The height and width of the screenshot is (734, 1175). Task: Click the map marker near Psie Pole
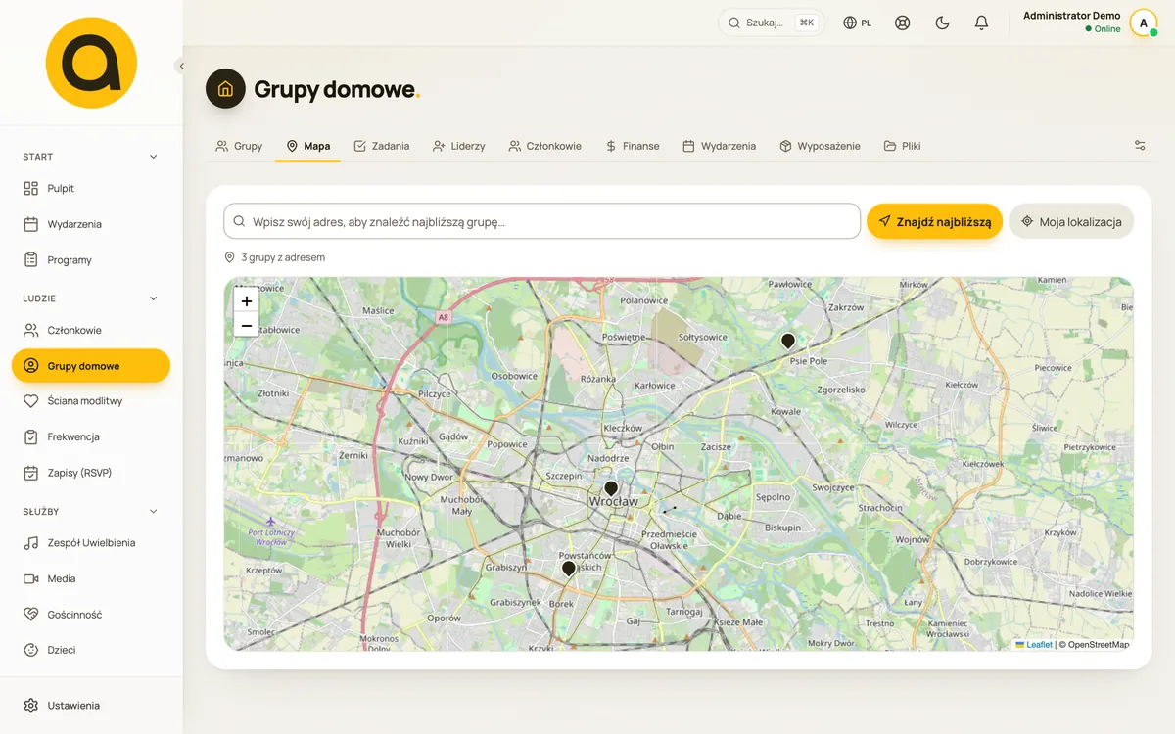coord(788,341)
